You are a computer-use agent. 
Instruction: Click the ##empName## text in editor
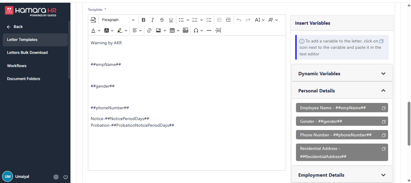[106, 64]
